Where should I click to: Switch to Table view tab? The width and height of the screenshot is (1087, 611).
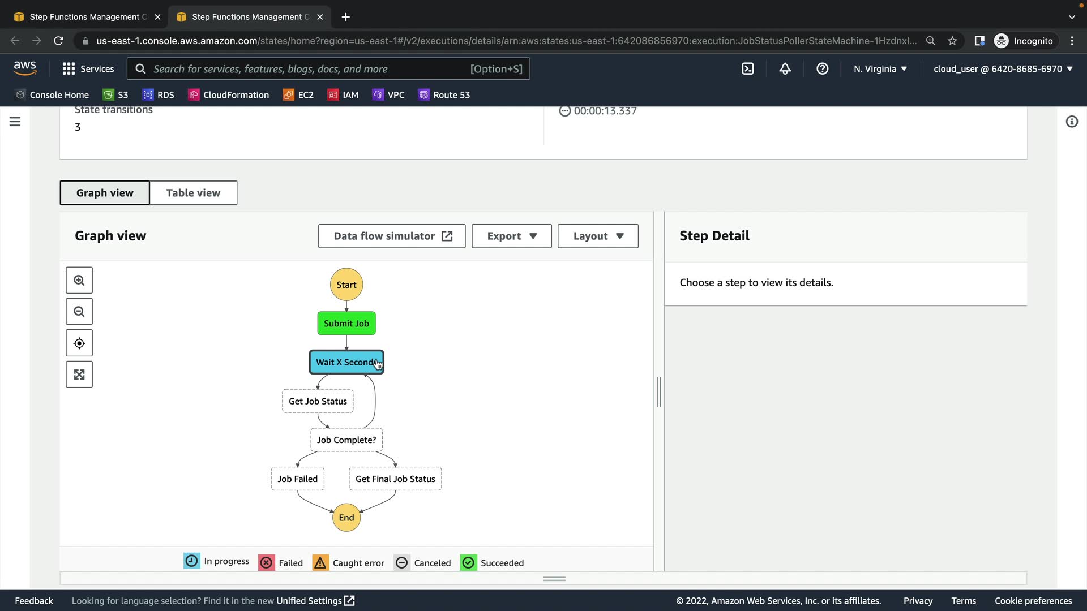193,193
